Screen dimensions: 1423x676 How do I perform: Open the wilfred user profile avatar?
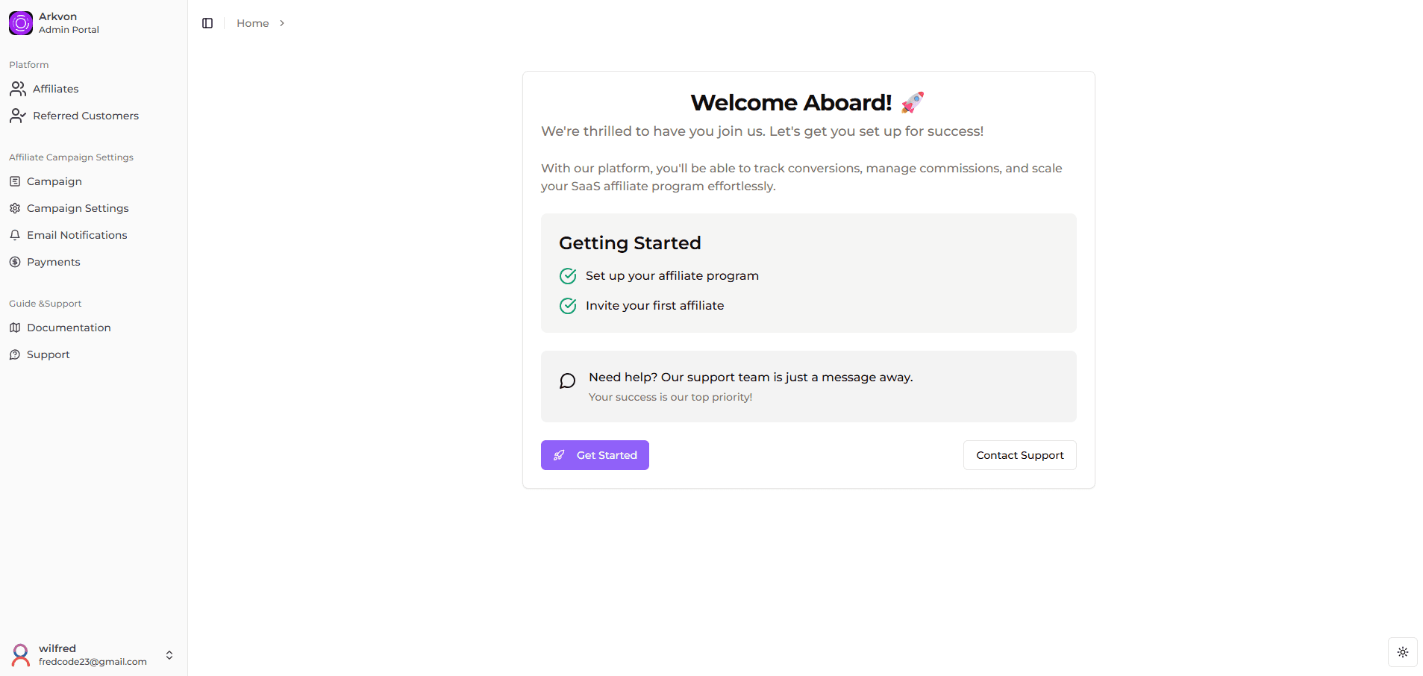[21, 655]
